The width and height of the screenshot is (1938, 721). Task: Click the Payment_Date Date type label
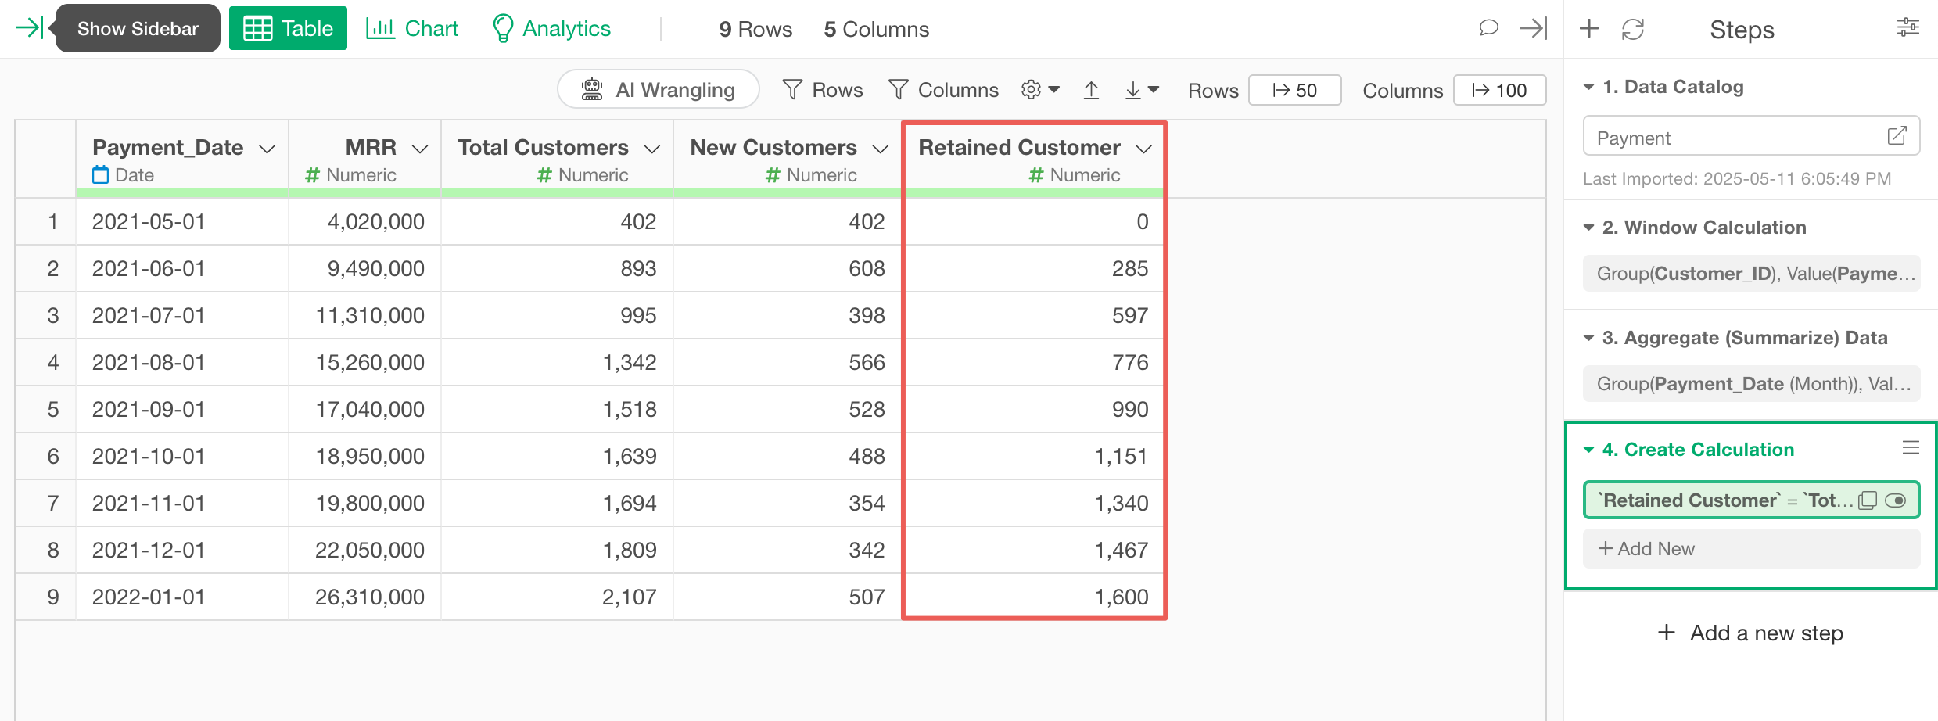[124, 175]
